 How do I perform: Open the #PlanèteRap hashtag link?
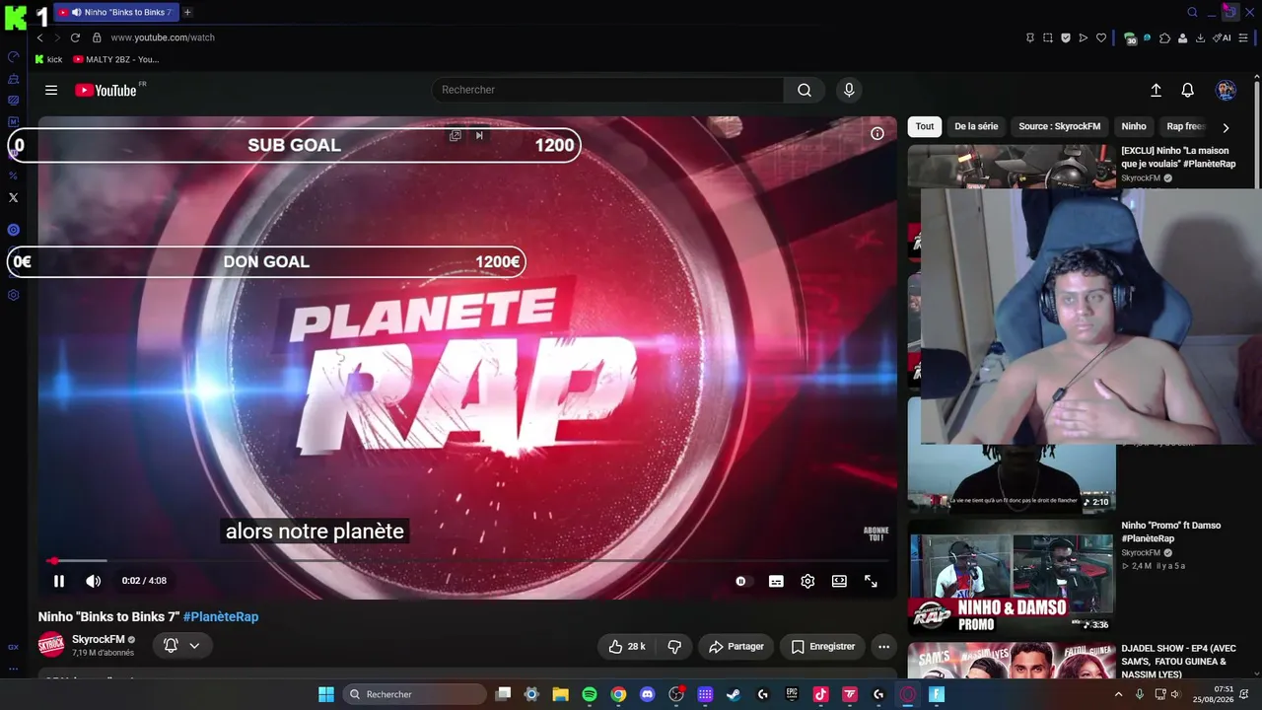click(x=221, y=616)
